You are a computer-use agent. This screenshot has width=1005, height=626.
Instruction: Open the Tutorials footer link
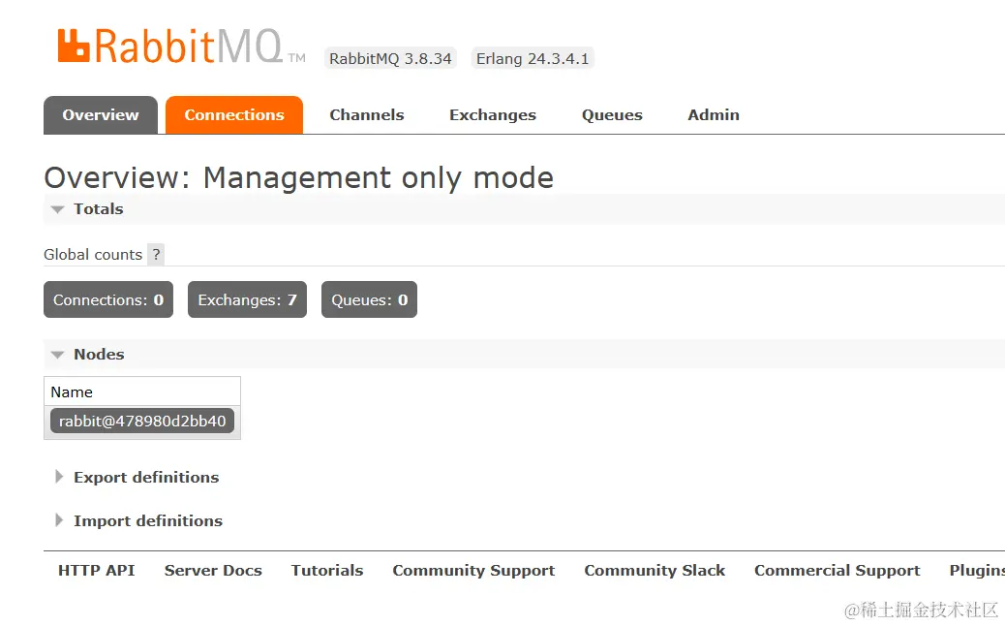point(327,570)
